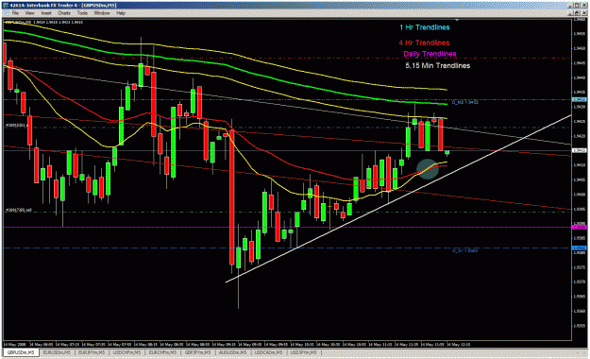The image size is (590, 359).
Task: Click the Interbank FX Trader title bar icon
Action: point(6,6)
